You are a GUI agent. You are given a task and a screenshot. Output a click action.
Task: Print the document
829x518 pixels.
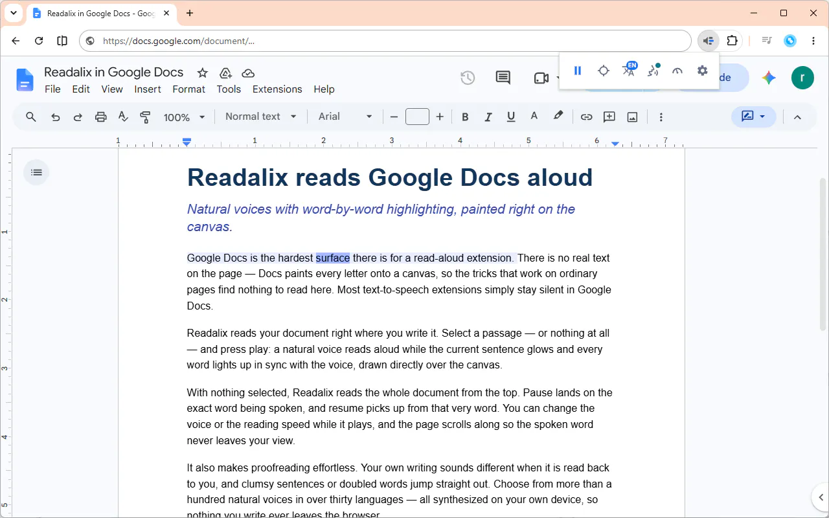(100, 117)
